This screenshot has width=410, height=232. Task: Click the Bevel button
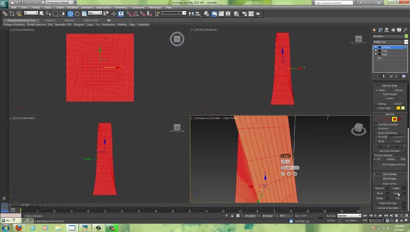click(x=380, y=193)
